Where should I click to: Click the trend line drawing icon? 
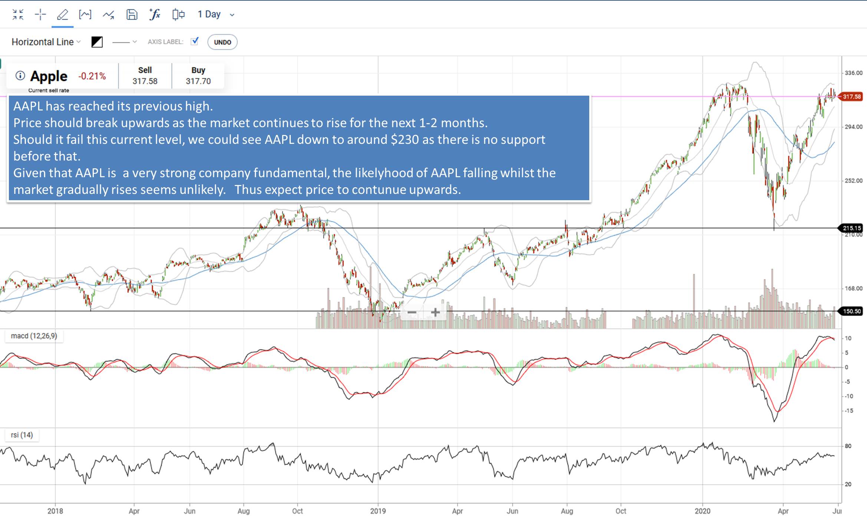point(109,14)
